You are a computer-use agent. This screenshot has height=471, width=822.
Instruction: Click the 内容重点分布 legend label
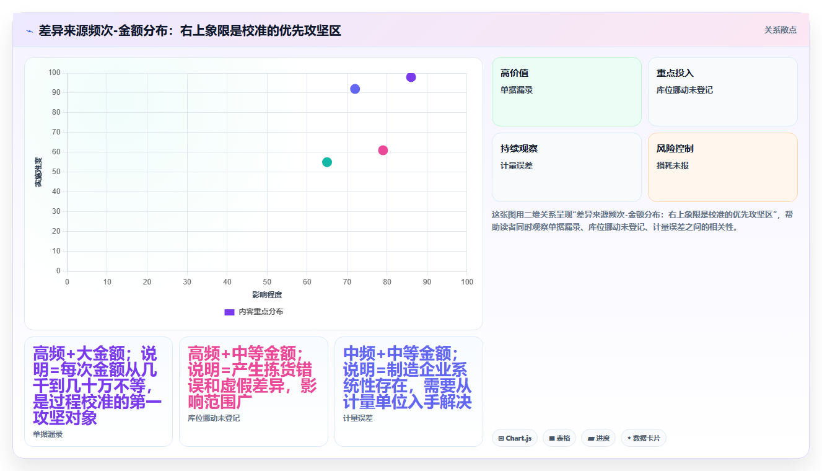tap(261, 312)
